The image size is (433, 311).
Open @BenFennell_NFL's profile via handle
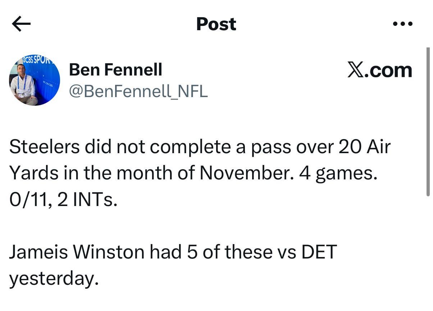coord(138,92)
